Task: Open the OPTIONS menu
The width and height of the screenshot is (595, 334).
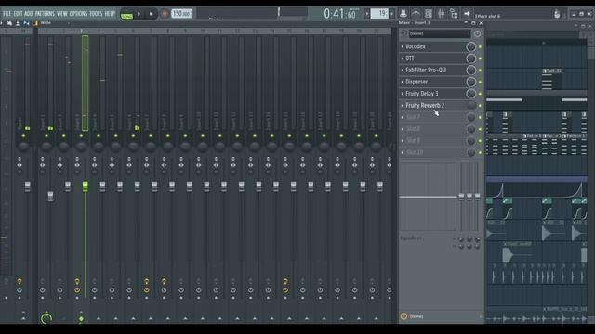Action: [x=78, y=14]
